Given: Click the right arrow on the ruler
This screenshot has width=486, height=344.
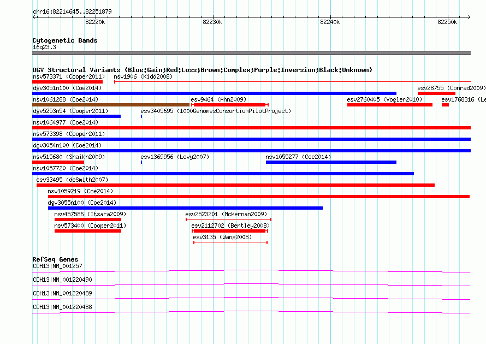Looking at the screenshot, I should click(x=469, y=17).
